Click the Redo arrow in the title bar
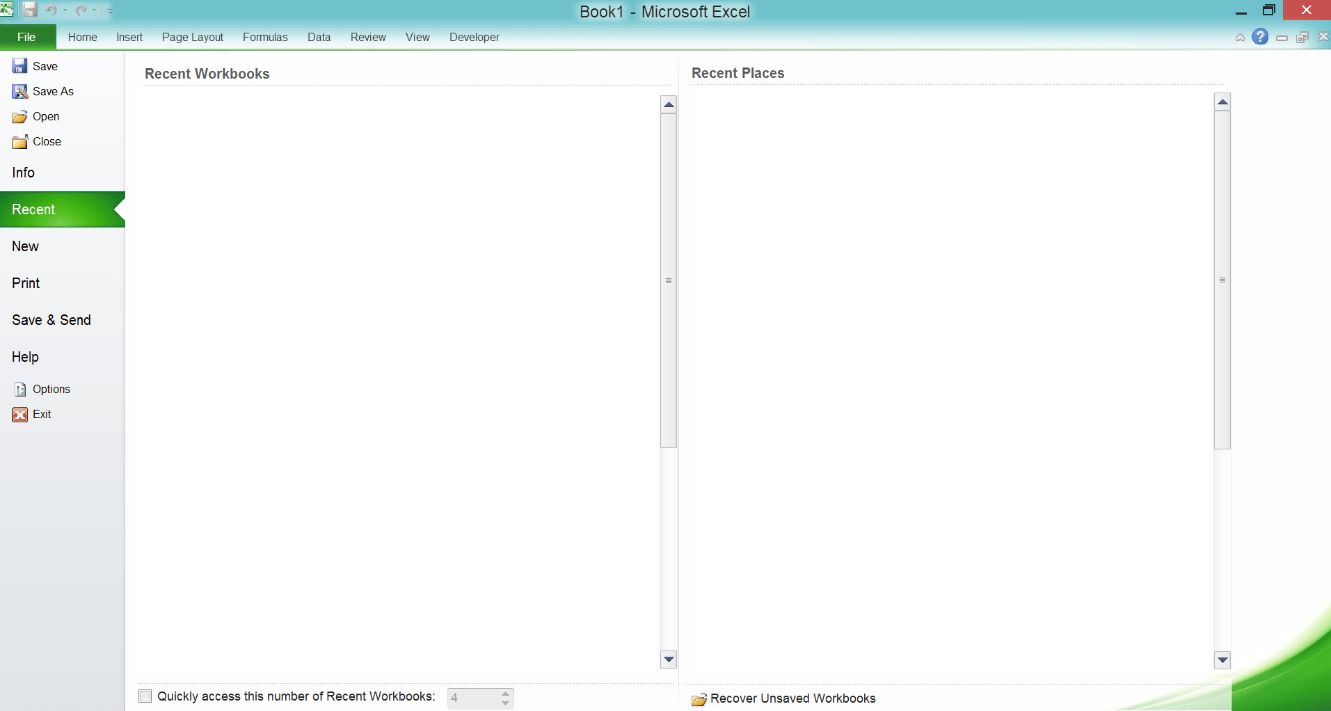The image size is (1331, 711). [x=81, y=10]
